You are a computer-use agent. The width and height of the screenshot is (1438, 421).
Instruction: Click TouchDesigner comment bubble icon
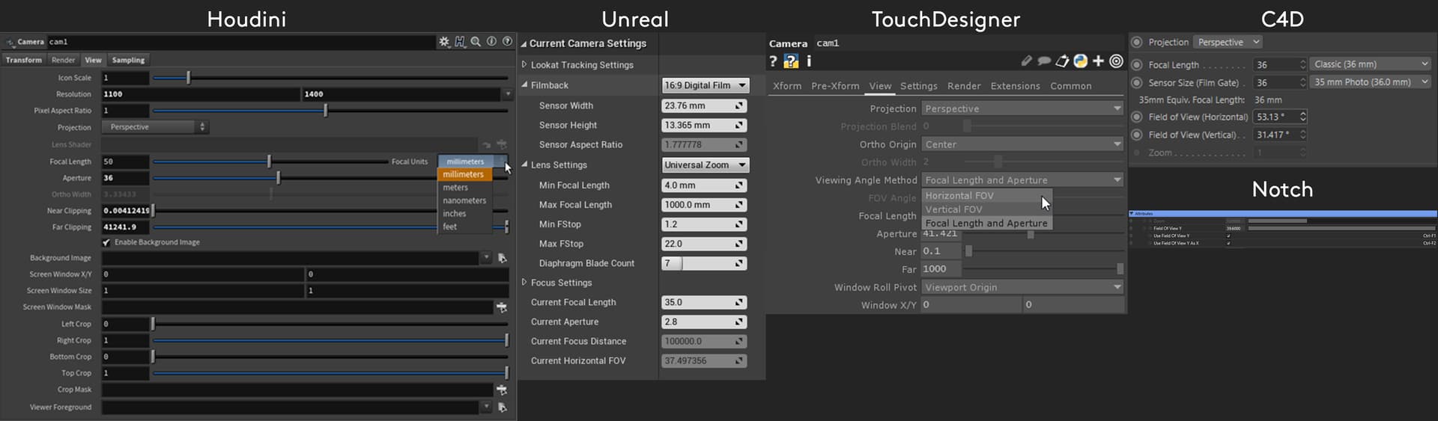1044,61
